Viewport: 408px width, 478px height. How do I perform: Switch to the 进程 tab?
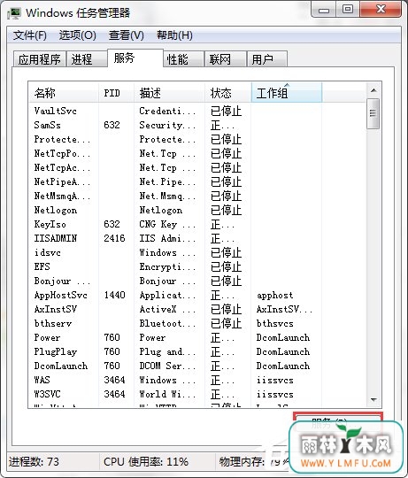point(87,59)
